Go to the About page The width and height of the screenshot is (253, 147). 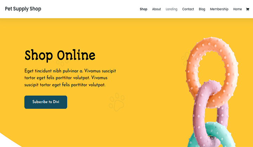156,9
